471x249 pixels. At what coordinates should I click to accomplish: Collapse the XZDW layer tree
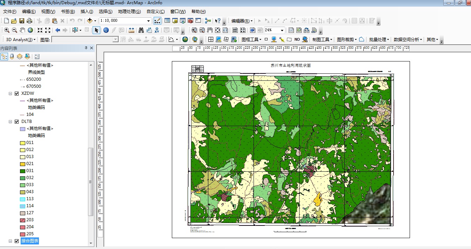point(10,93)
